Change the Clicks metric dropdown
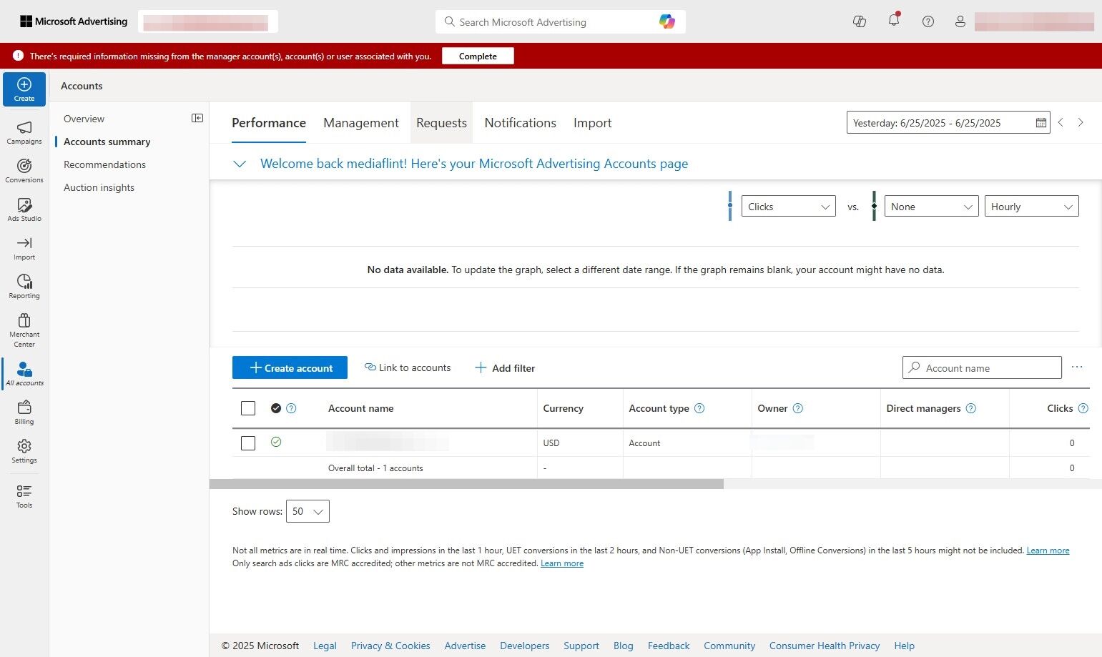This screenshot has width=1102, height=657. click(787, 206)
